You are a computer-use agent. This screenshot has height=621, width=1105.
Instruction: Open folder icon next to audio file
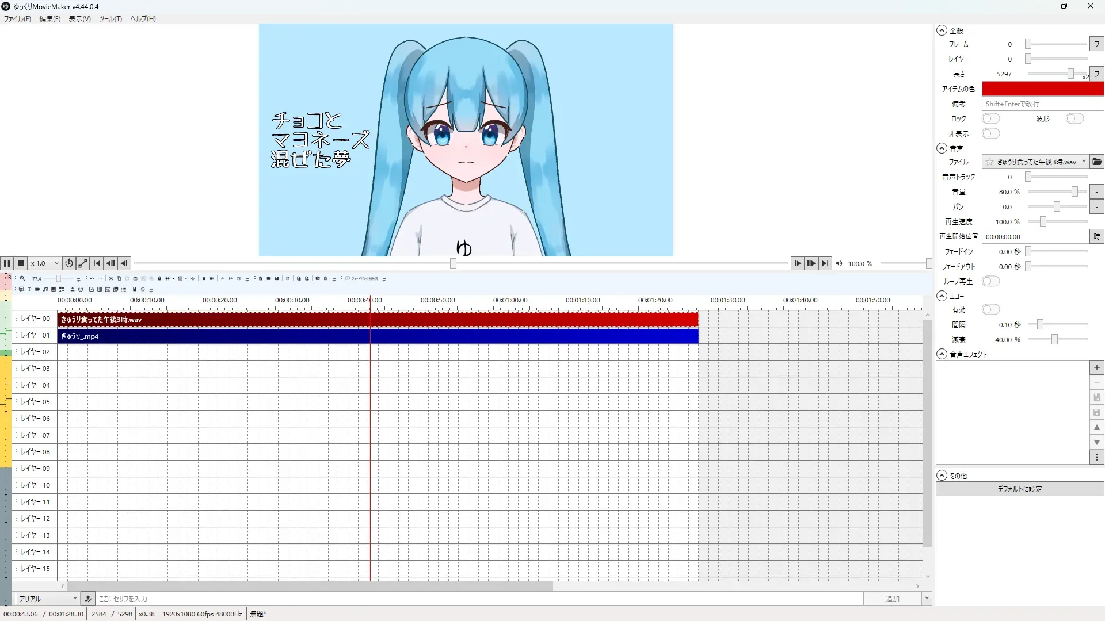(1097, 162)
